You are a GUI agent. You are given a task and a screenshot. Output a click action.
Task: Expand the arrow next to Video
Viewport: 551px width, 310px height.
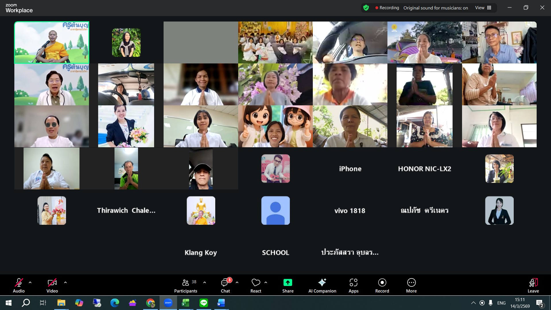pyautogui.click(x=65, y=282)
